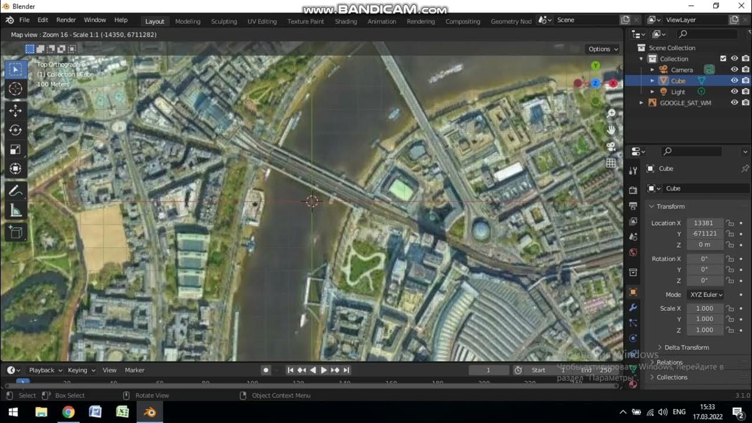Open Modifier properties tab

633,307
